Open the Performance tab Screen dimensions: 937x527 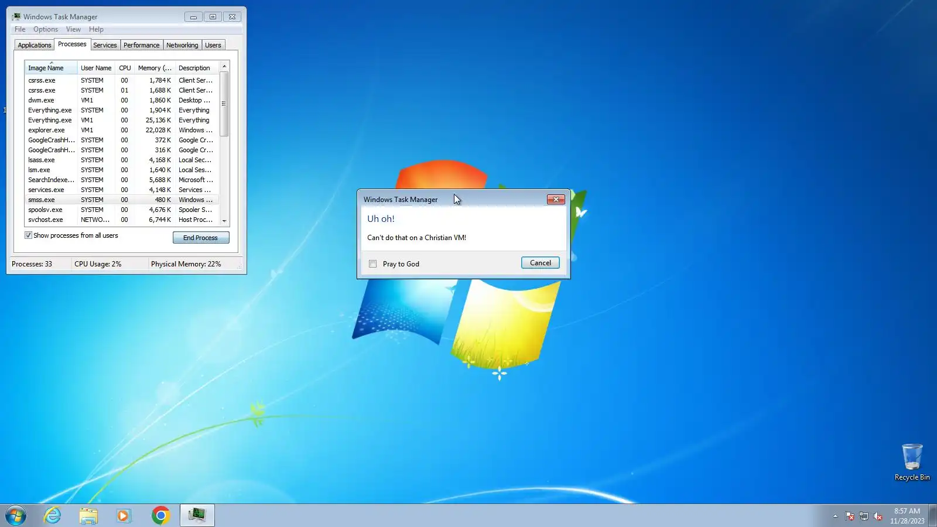pos(141,45)
